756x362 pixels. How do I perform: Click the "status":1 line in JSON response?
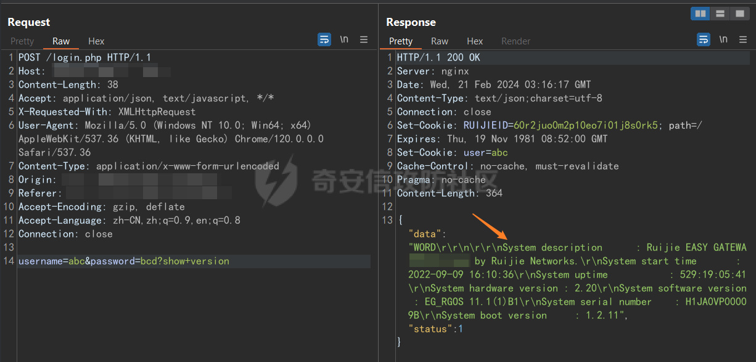pyautogui.click(x=435, y=329)
